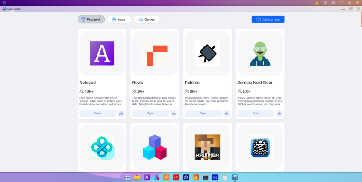The width and height of the screenshot is (362, 182).
Task: Open the Rows app
Action: [150, 113]
